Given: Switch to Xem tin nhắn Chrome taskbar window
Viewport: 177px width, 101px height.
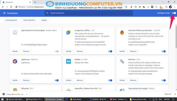Looking at the screenshot, I should [x=15, y=99].
